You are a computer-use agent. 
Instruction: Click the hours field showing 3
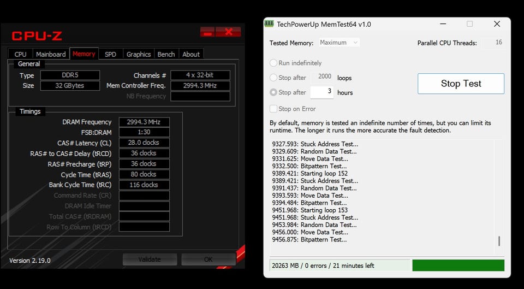point(322,92)
